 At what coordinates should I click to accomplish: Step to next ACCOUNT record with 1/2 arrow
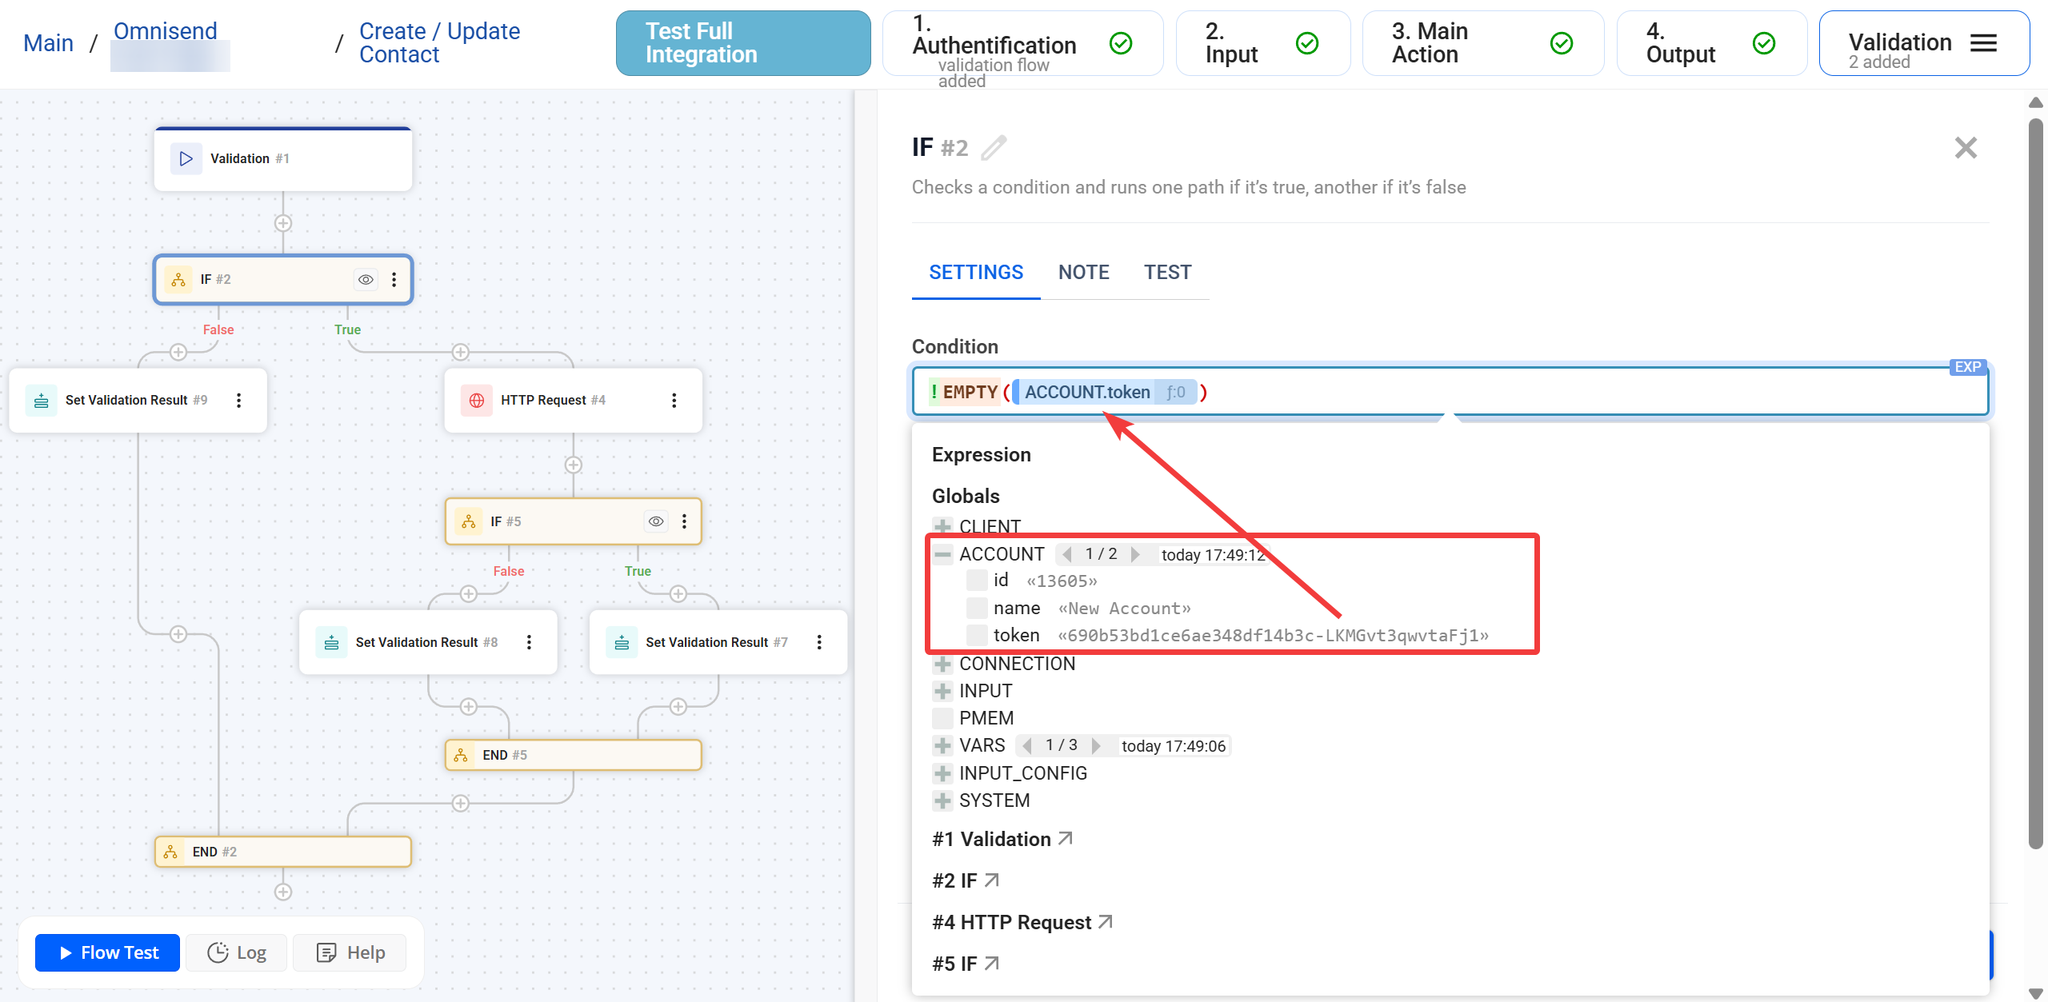point(1137,553)
